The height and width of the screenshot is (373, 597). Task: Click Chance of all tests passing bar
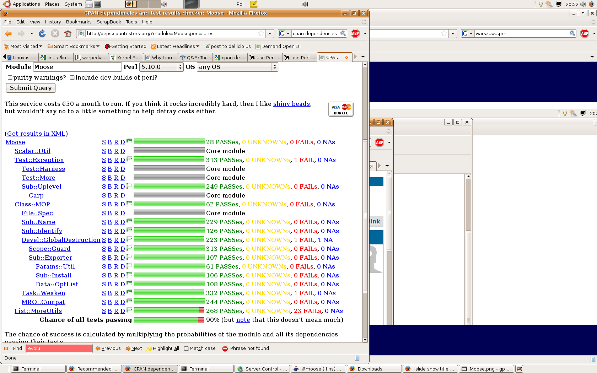tap(169, 320)
